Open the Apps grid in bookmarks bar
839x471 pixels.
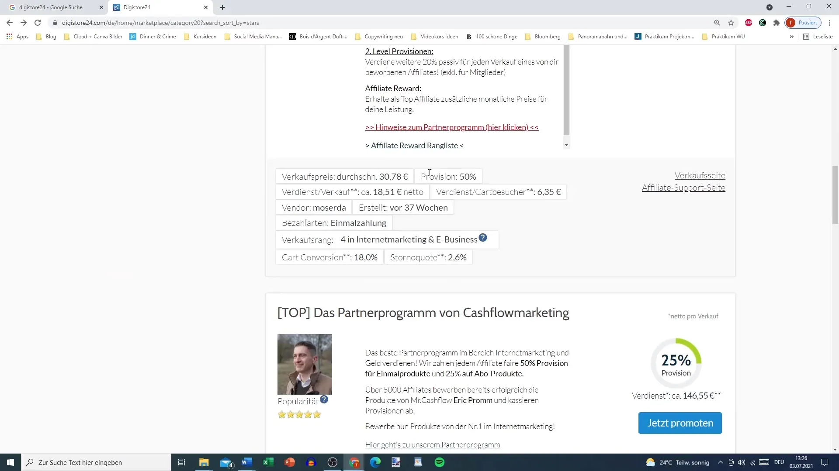[x=17, y=37]
